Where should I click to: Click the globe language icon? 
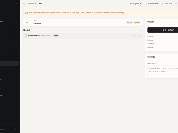point(131,4)
